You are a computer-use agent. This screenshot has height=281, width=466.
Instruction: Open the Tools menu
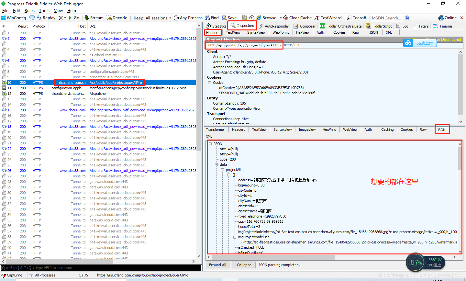(x=44, y=11)
